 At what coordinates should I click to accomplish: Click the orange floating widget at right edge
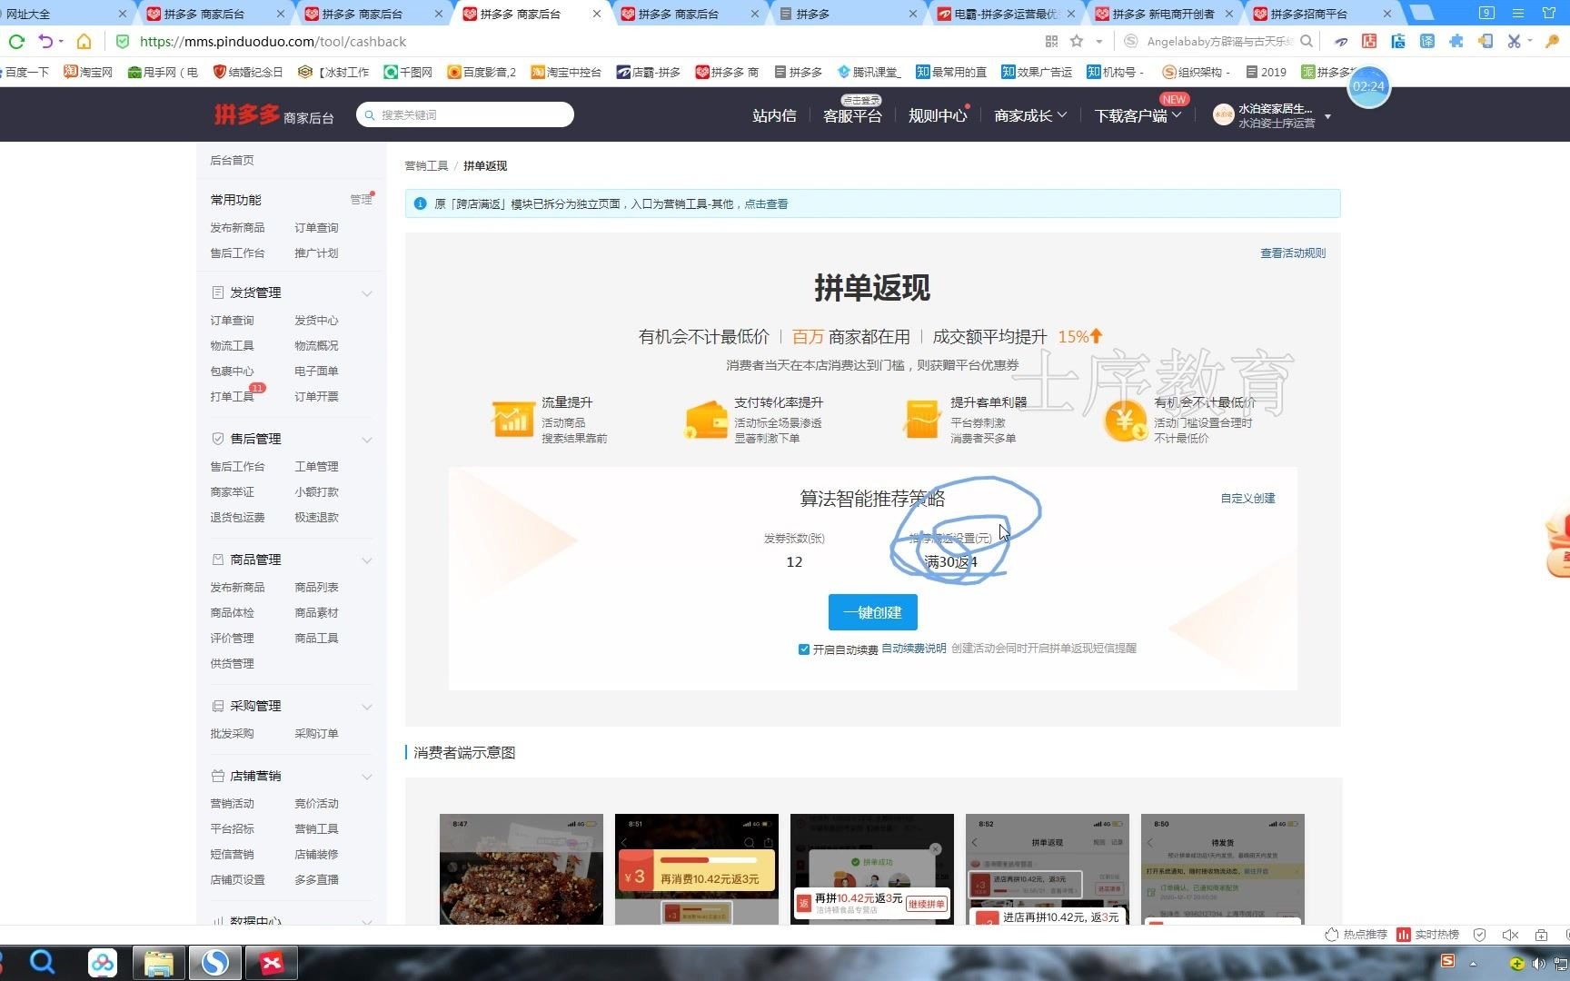pyautogui.click(x=1557, y=545)
